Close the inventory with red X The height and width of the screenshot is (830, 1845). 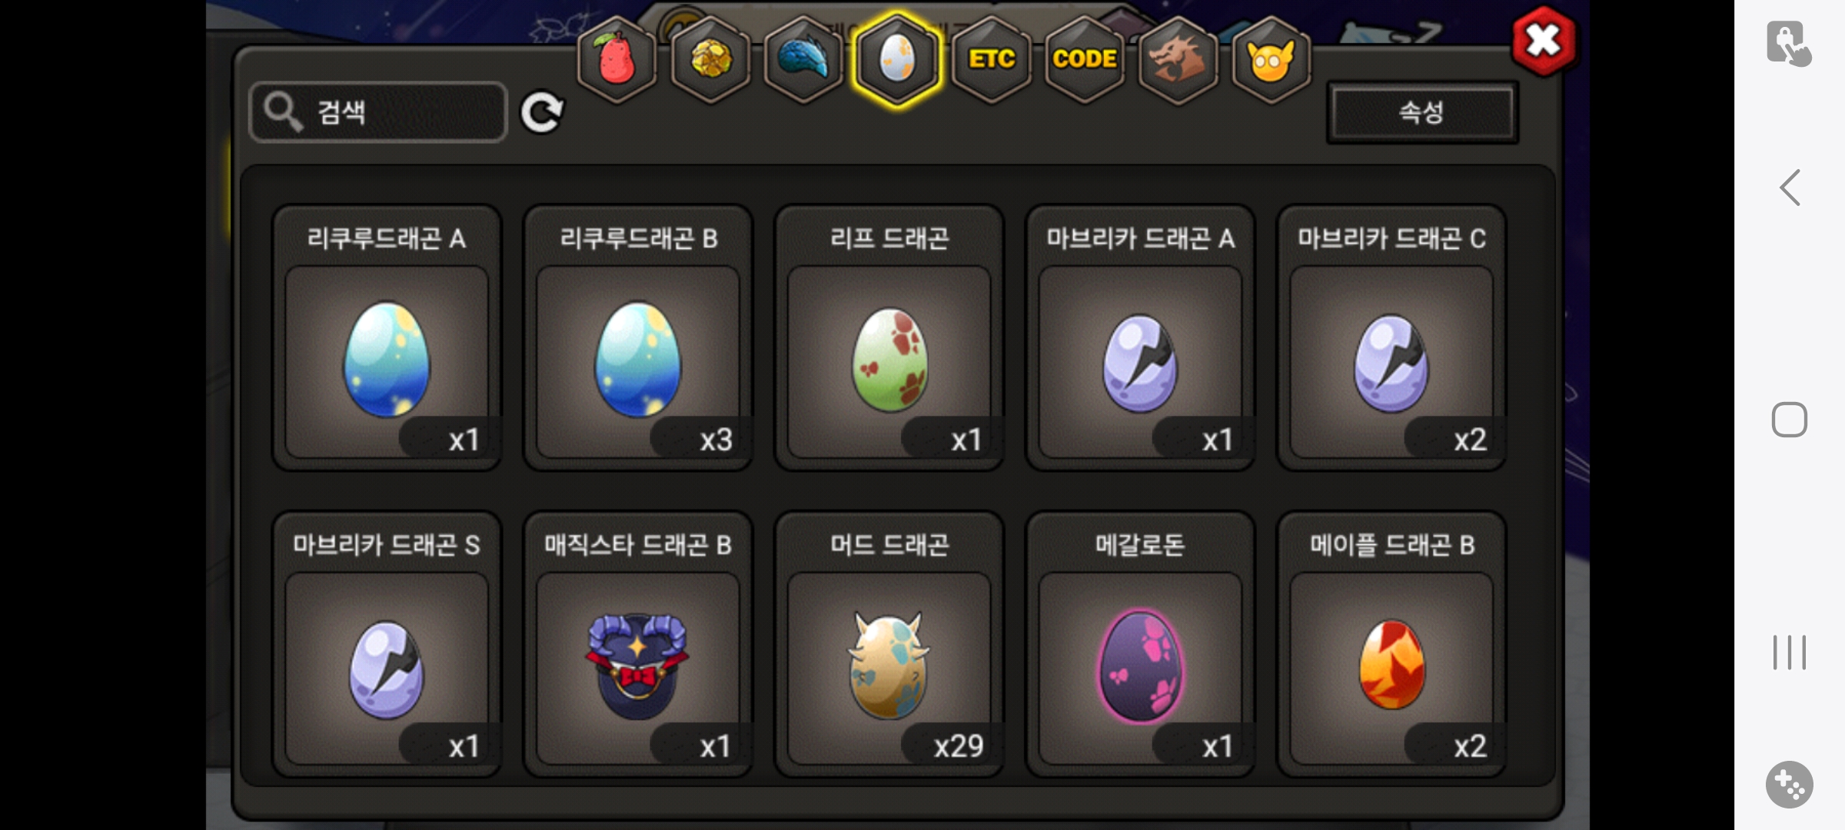[1544, 41]
